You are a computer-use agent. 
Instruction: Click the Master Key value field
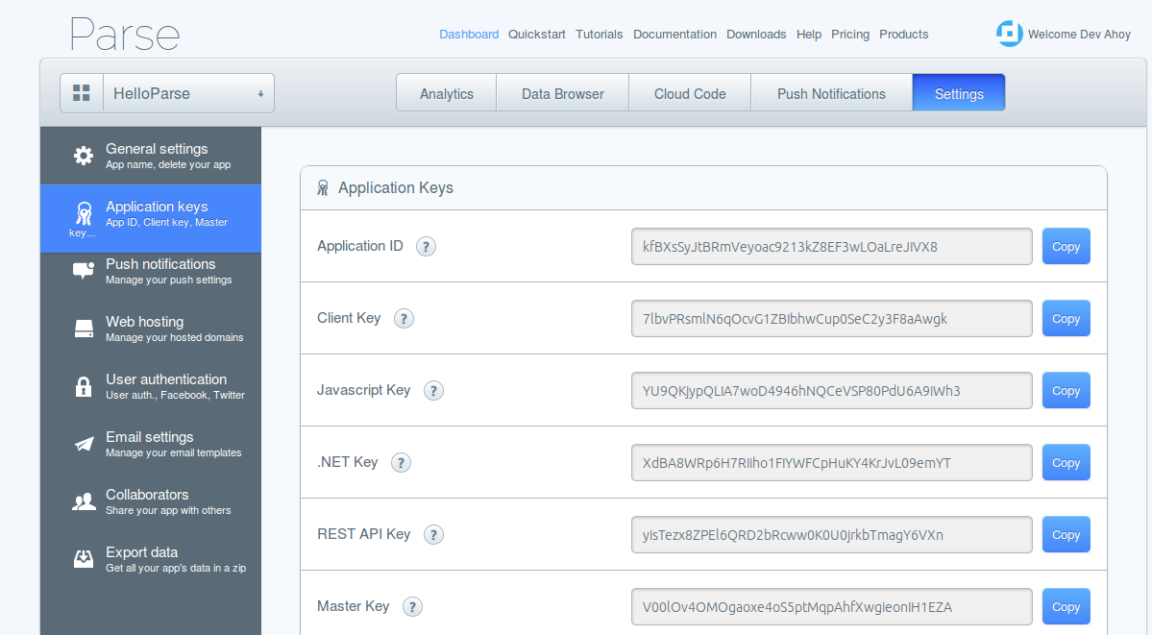pos(832,606)
